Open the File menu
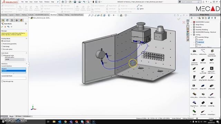 click(x=22, y=2)
